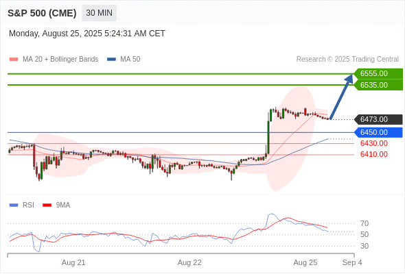Select the 6535.00 resistance price tag
Screen dimensions: 405x274
(x=378, y=85)
